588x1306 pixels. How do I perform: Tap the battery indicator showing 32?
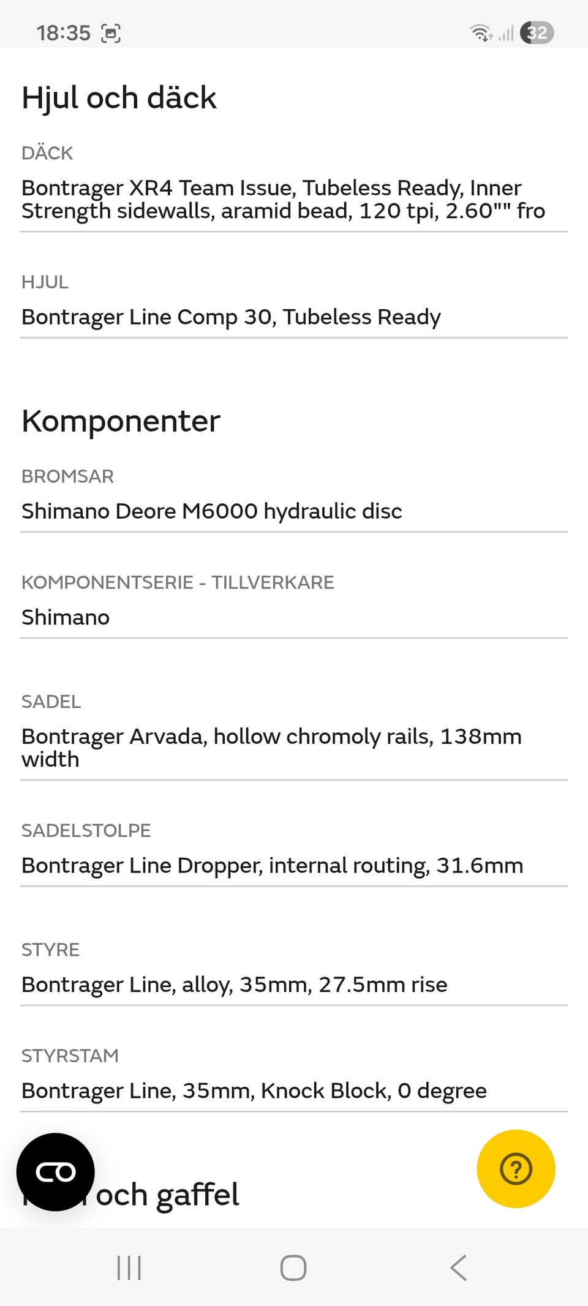point(537,32)
